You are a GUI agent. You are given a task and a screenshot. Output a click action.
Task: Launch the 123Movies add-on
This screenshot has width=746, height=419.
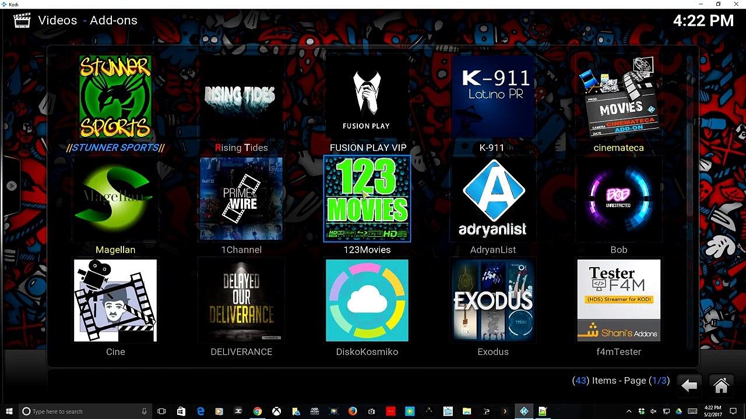pyautogui.click(x=367, y=199)
